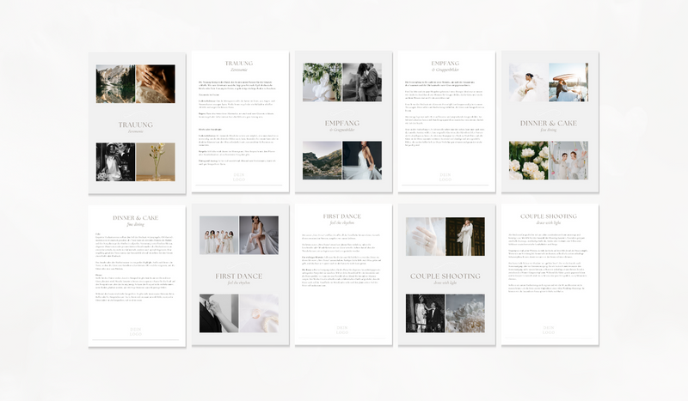Image resolution: width=688 pixels, height=401 pixels.
Task: Click the FIRST DANCE title on the cover page
Action: click(x=239, y=276)
